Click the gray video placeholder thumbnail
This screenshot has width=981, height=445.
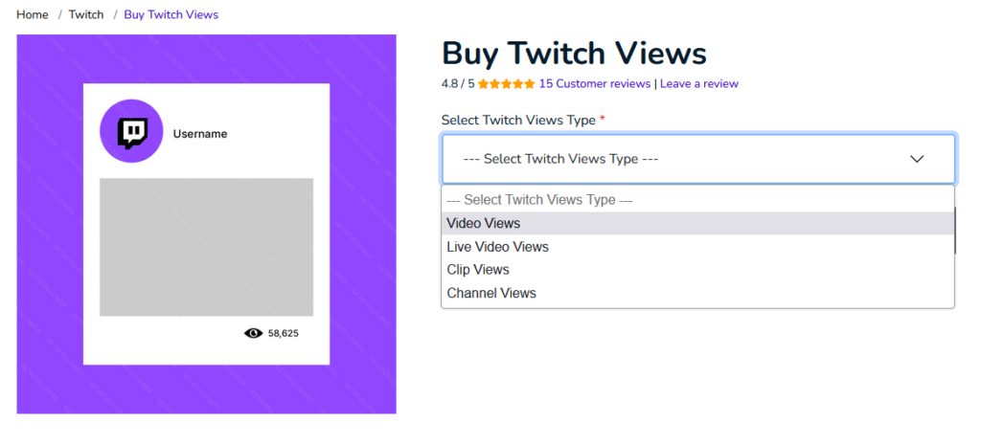tap(207, 247)
